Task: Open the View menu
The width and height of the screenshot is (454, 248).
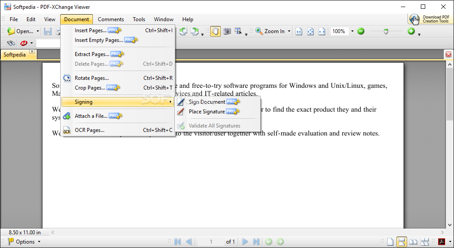Action: [50, 19]
